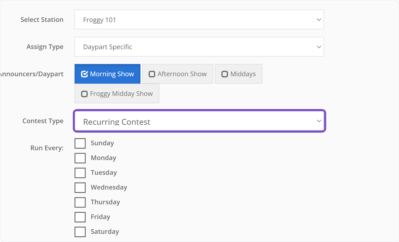This screenshot has height=242, width=399.
Task: Enable the Middays daypart
Action: (x=238, y=73)
